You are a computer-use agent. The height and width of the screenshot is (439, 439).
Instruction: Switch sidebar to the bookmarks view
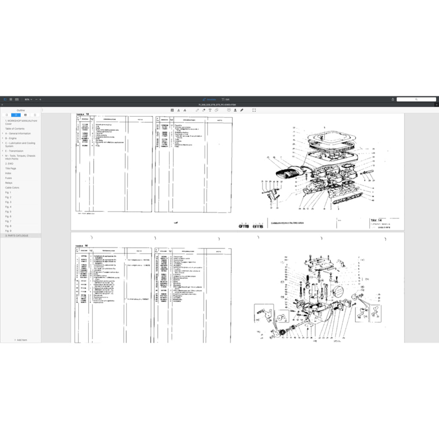coord(26,115)
